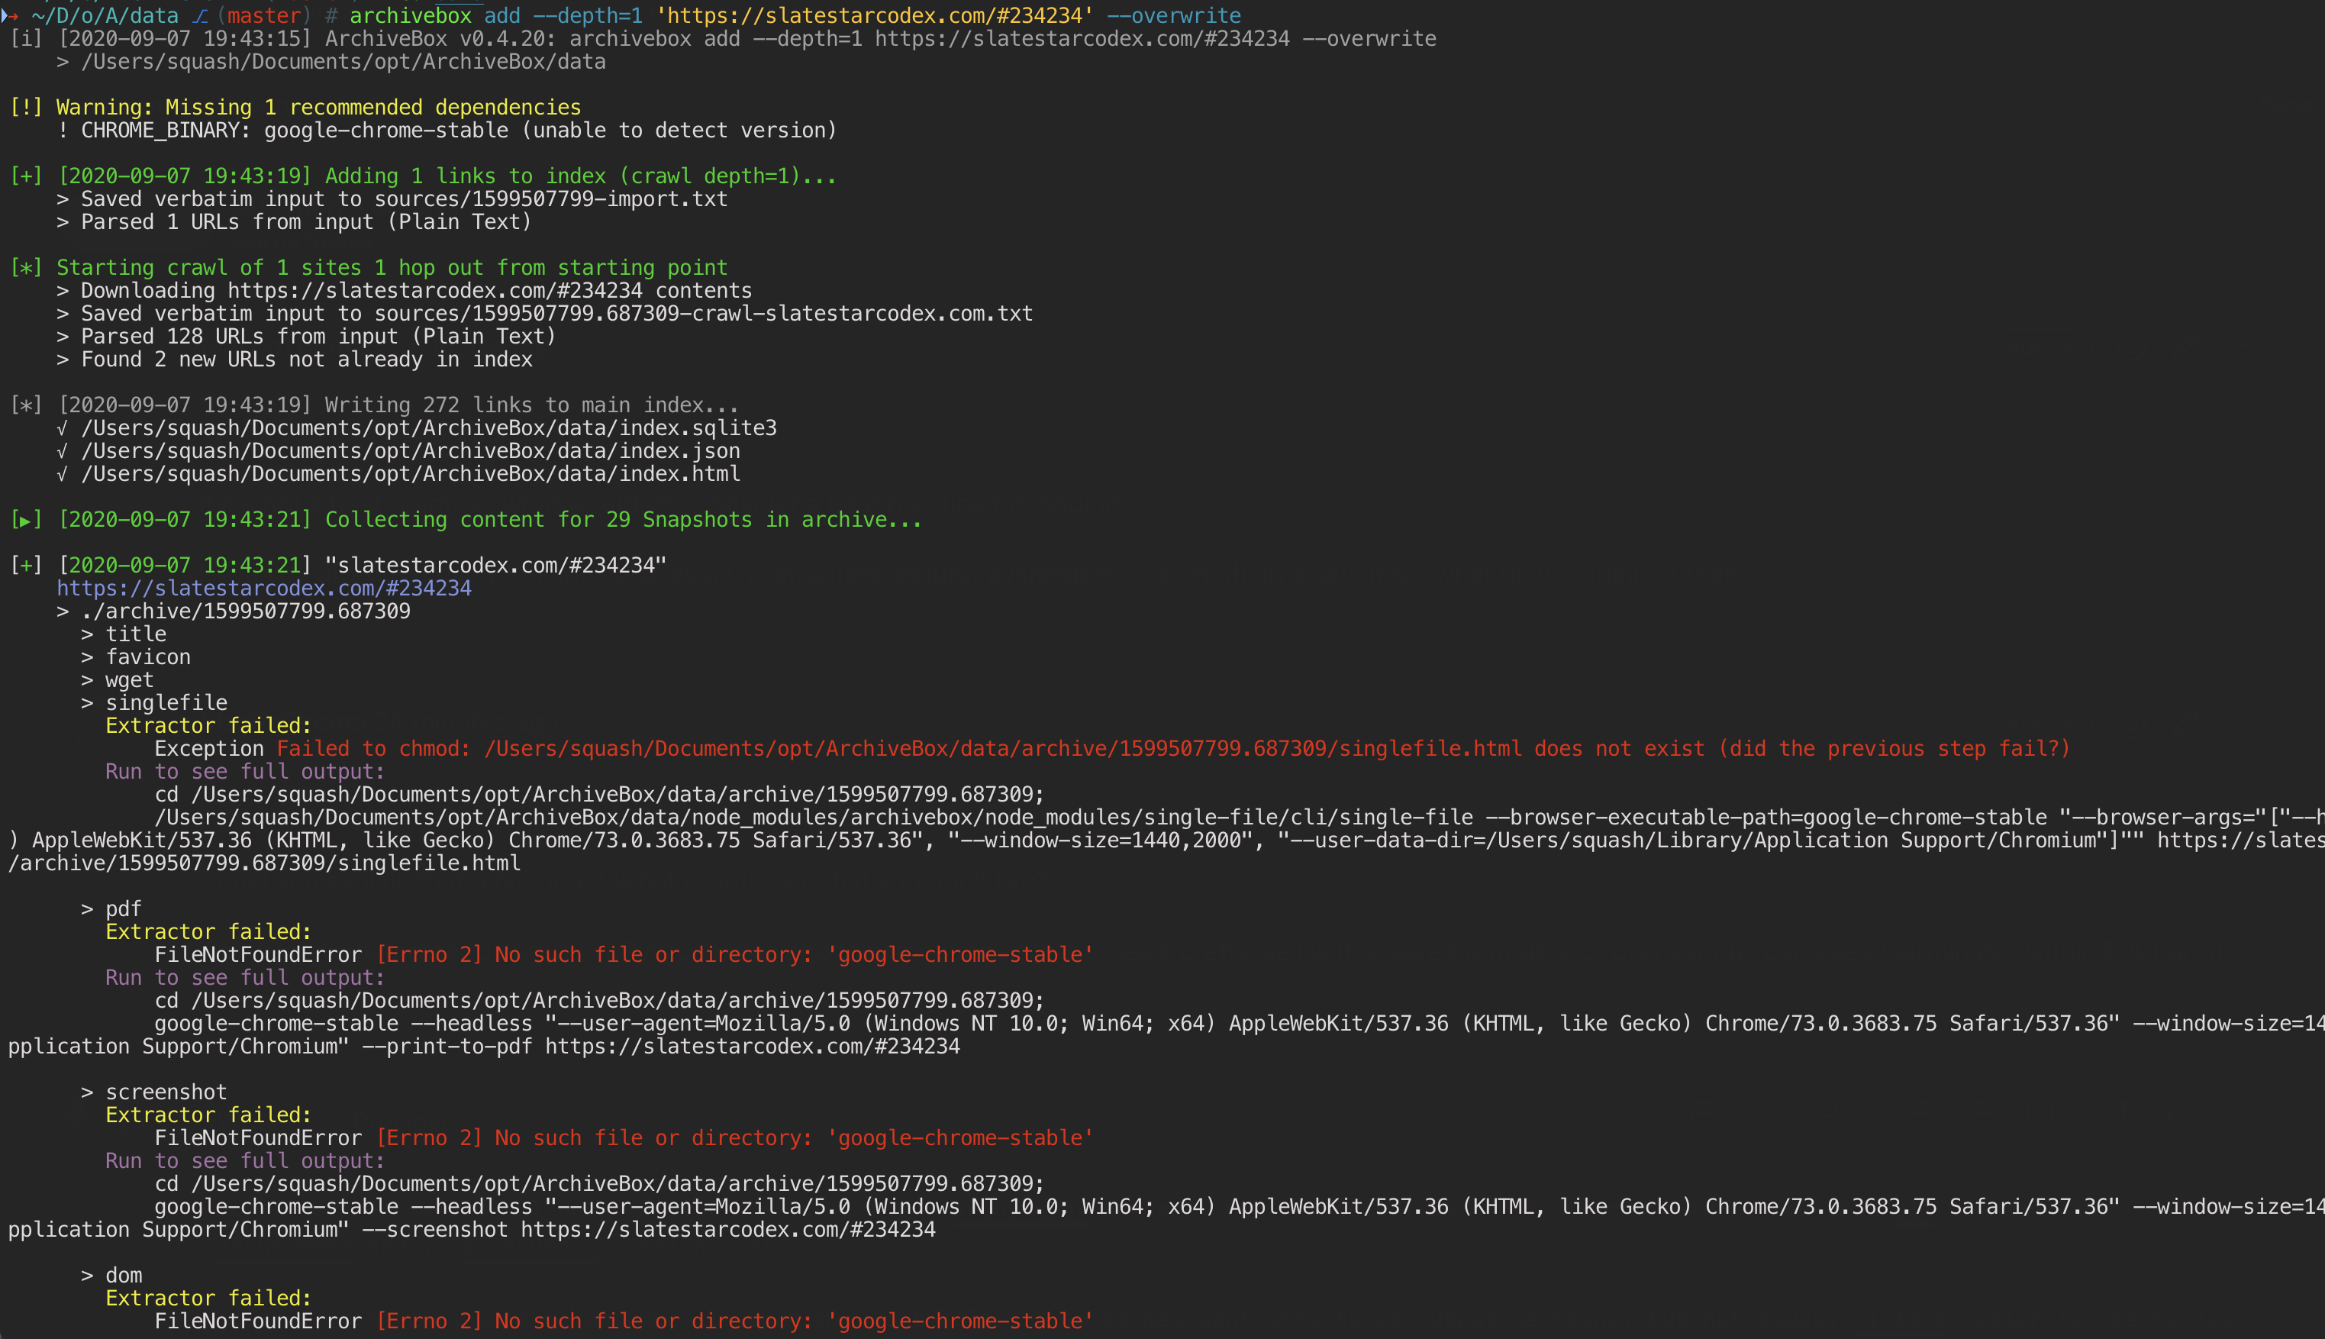Click the yellow [!] warning marker
The width and height of the screenshot is (2325, 1339).
tap(26, 108)
